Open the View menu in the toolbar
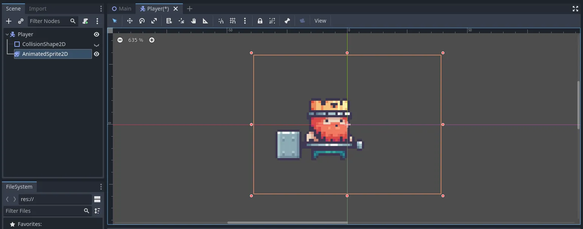Viewport: 583px width, 229px height. 320,21
